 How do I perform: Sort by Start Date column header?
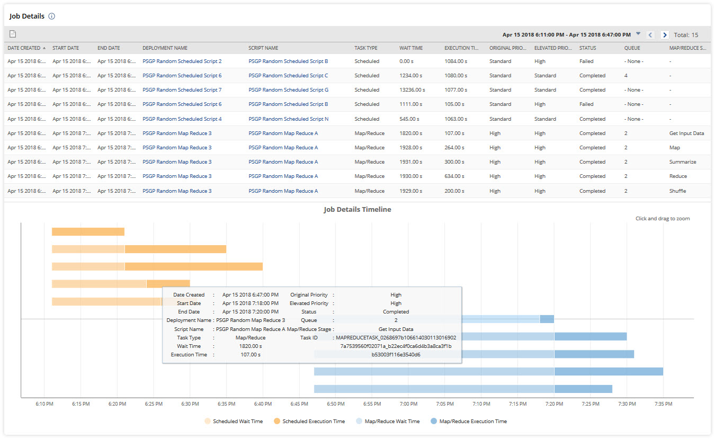tap(66, 48)
